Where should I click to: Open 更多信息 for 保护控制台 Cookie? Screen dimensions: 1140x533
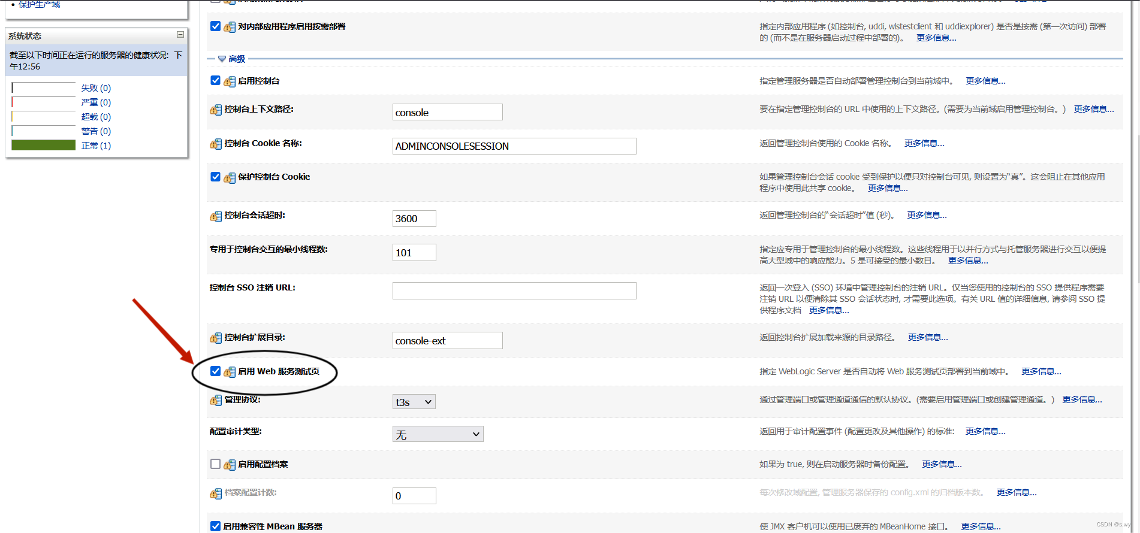click(888, 188)
